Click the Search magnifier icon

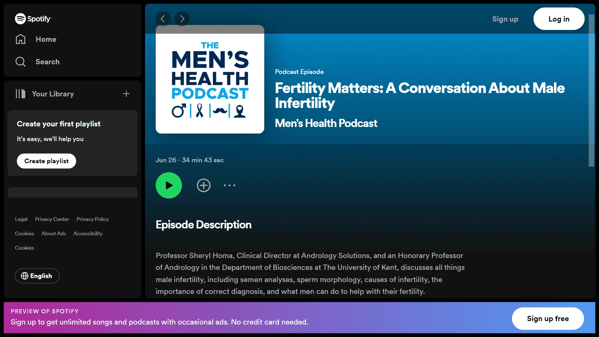tap(21, 62)
